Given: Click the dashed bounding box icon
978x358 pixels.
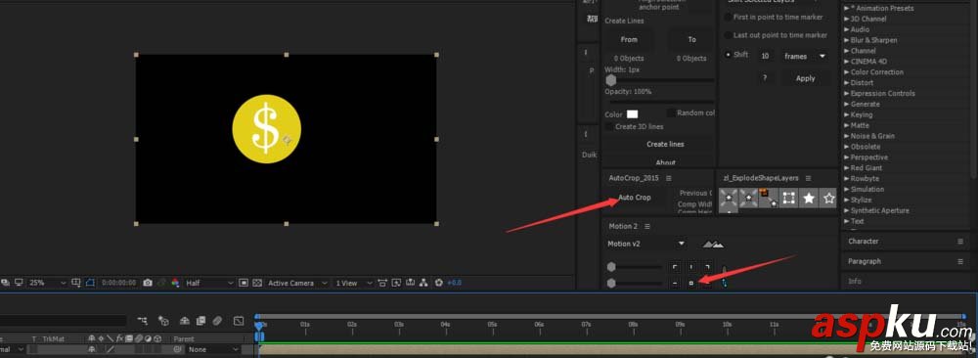Looking at the screenshot, I should [x=788, y=199].
